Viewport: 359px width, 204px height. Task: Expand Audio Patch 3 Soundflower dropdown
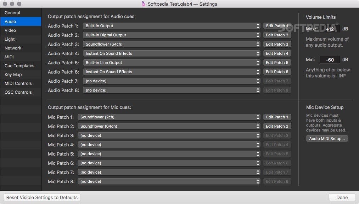click(172, 44)
